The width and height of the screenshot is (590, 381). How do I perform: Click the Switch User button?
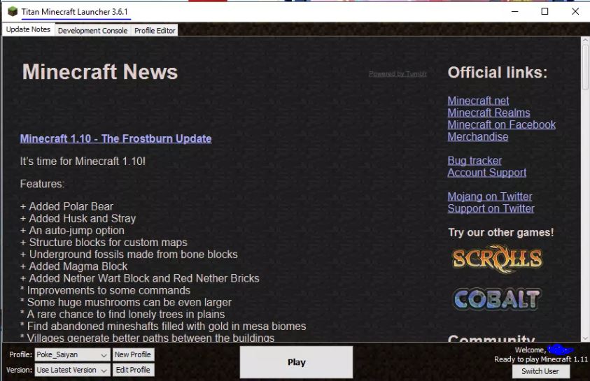coord(540,371)
